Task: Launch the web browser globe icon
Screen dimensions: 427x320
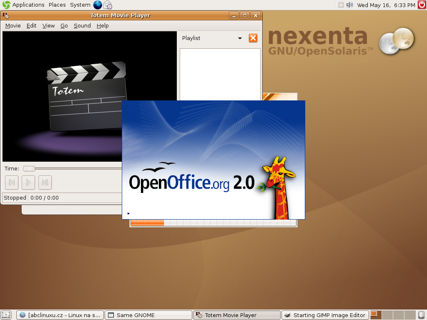Action: click(x=98, y=5)
